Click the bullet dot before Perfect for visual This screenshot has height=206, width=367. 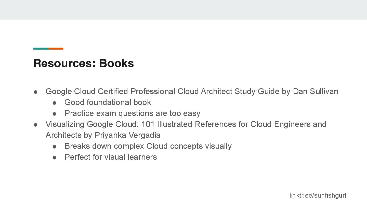coord(54,157)
